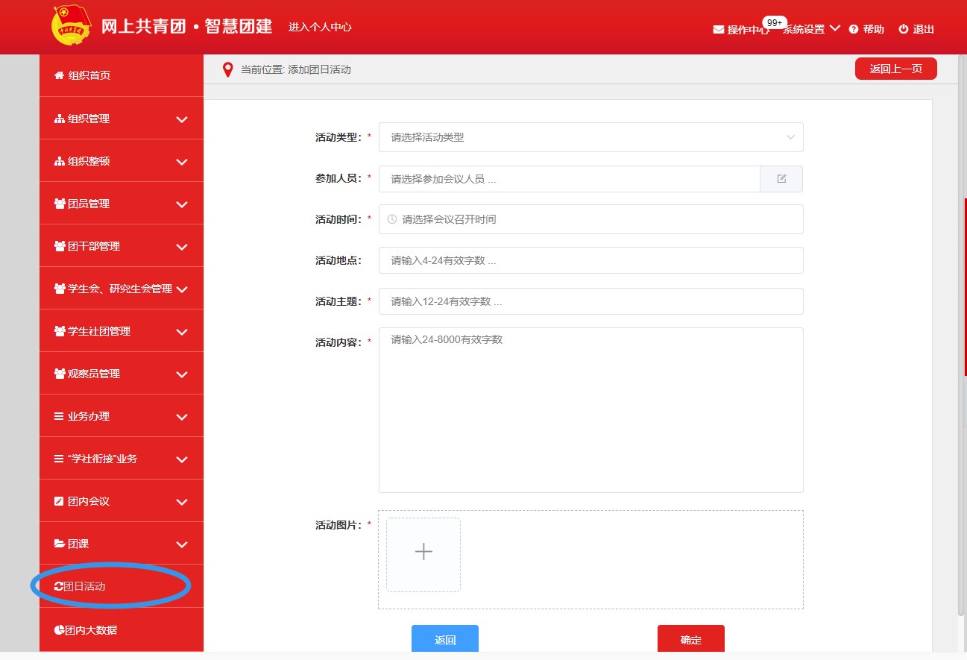Screen dimensions: 967x660
Task: Click the home icon beside 组织首页
Action: click(60, 75)
